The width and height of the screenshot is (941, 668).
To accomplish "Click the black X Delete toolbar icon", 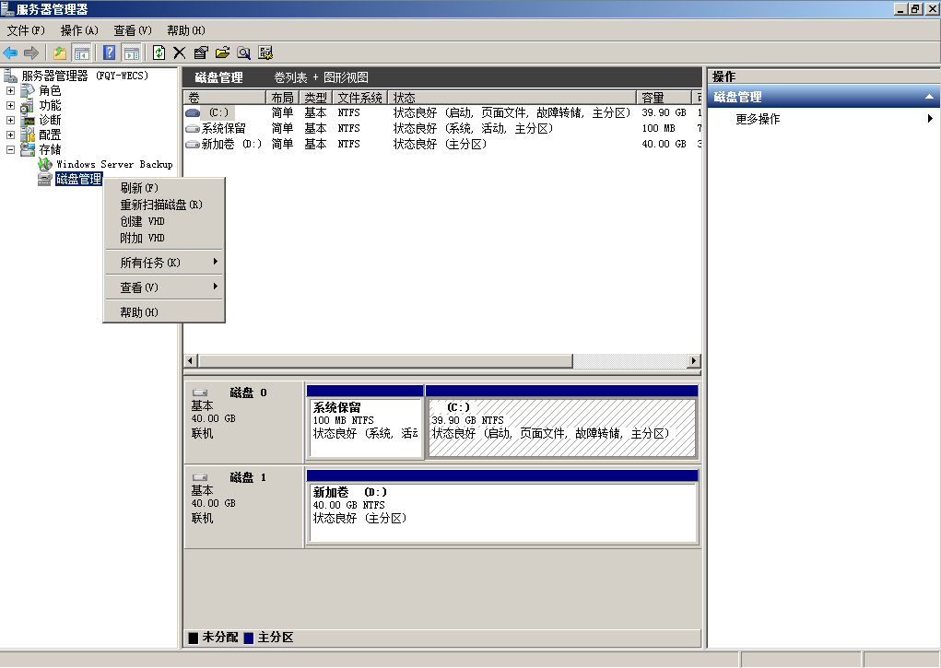I will 180,53.
